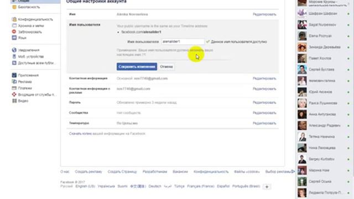Viewport: 354px width, 199px height.
Task: Open the Вакансии footer link
Action: [x=180, y=172]
